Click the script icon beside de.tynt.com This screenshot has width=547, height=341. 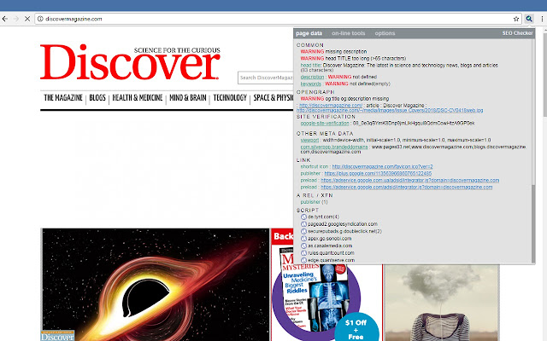point(303,217)
